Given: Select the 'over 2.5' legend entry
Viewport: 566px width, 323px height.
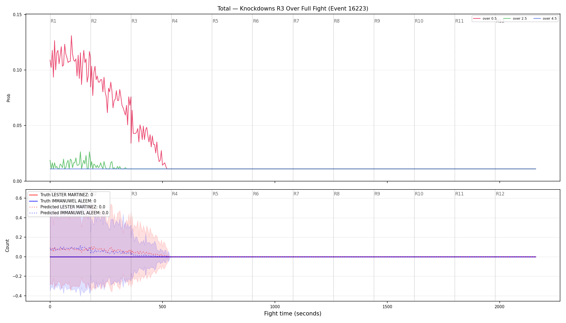Looking at the screenshot, I should click(x=515, y=19).
